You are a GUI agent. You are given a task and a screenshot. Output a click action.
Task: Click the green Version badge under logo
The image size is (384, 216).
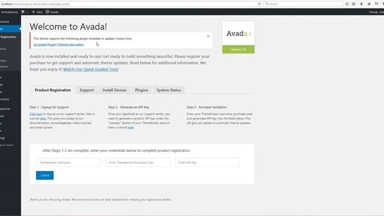click(x=238, y=49)
